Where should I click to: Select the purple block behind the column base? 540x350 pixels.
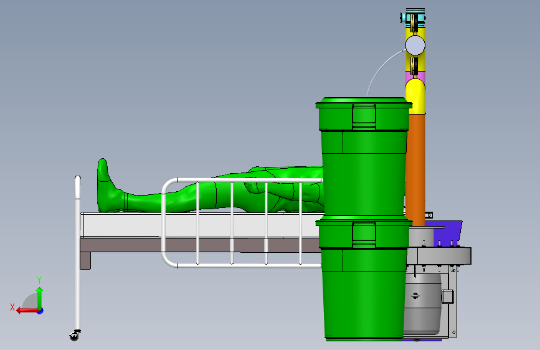[448, 233]
